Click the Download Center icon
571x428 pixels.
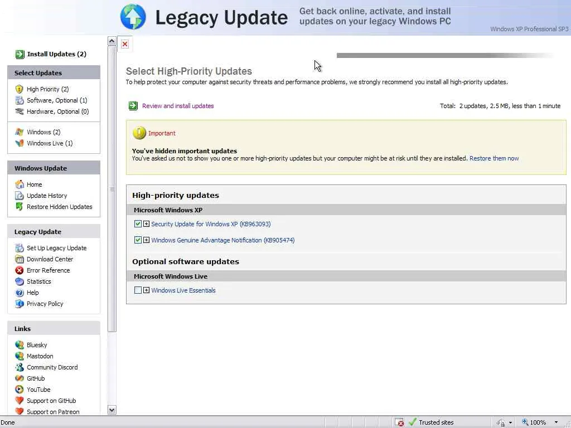(20, 259)
